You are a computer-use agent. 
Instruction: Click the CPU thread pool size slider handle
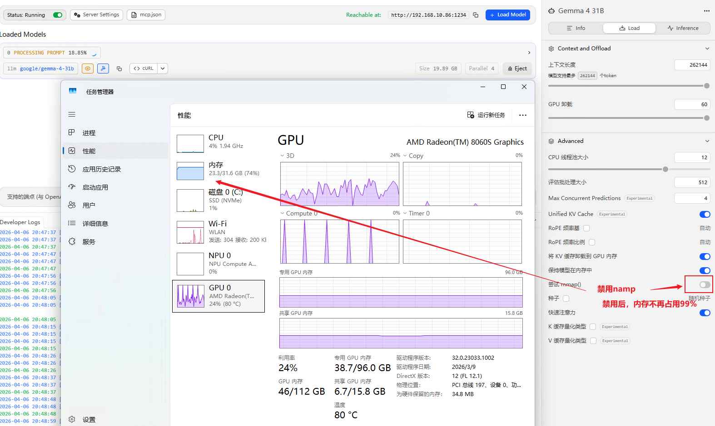tap(665, 169)
